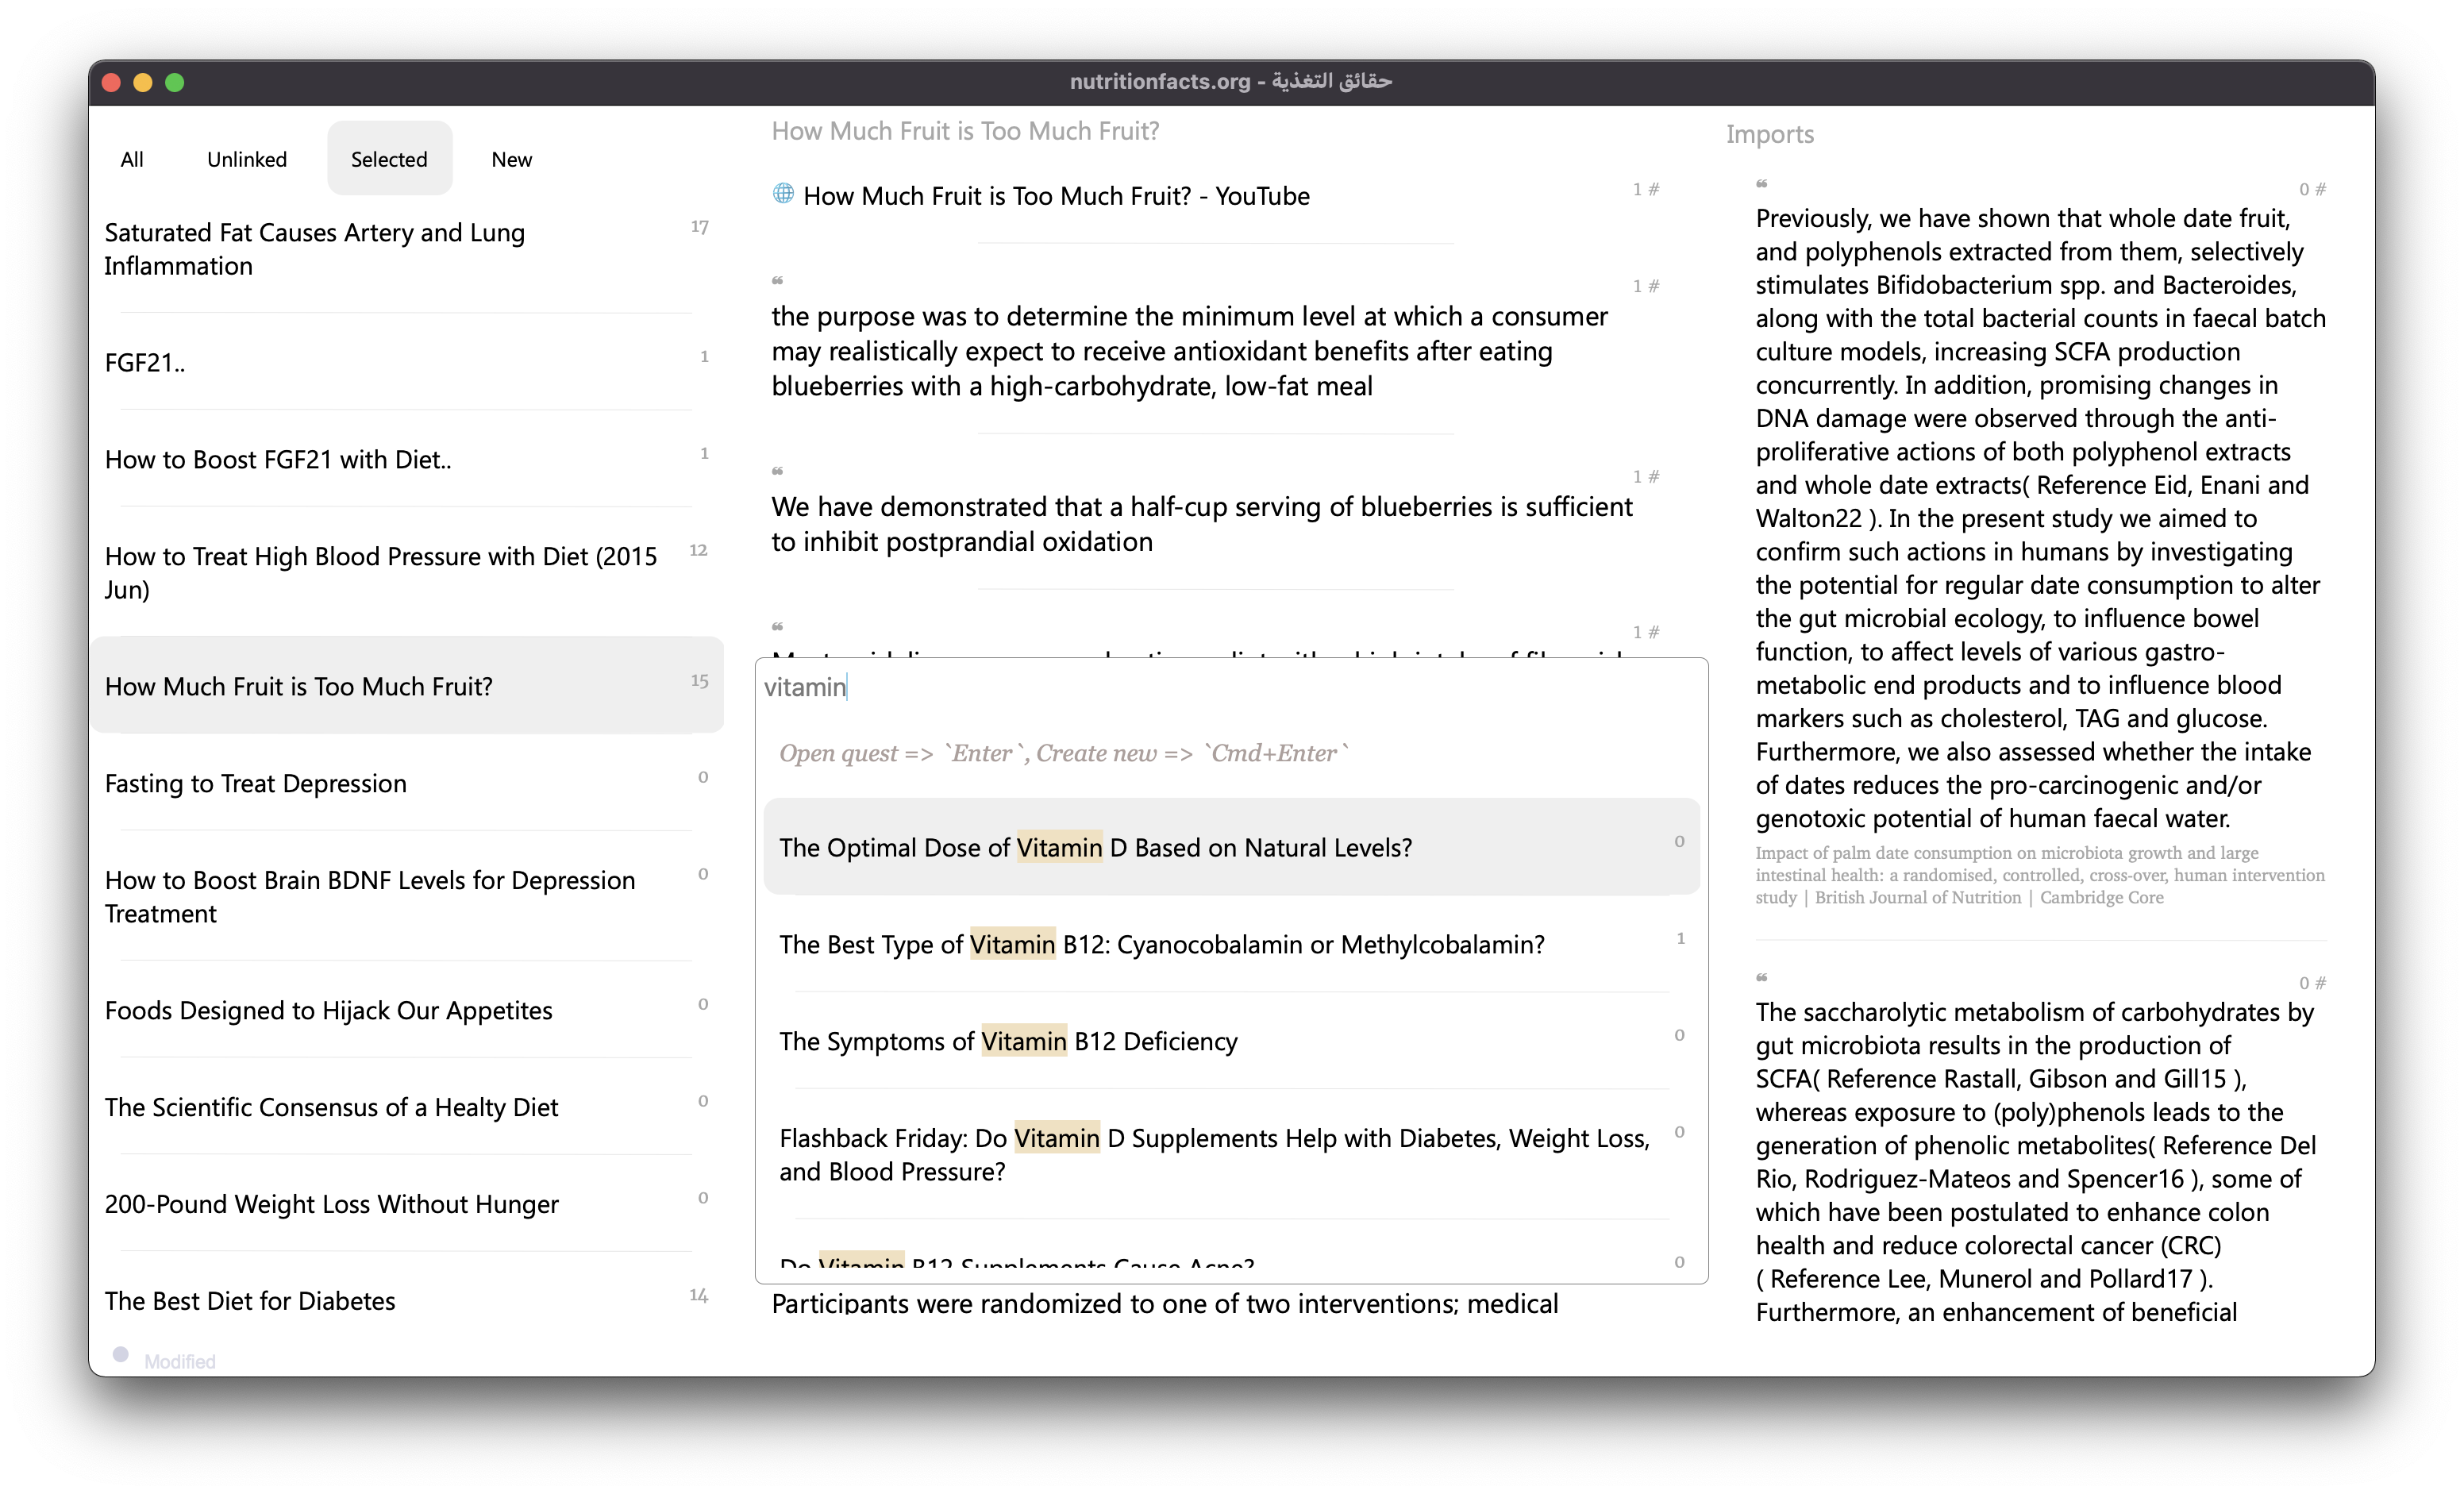2464x1494 pixels.
Task: Click the search field containing 'vitamin'
Action: point(1231,687)
